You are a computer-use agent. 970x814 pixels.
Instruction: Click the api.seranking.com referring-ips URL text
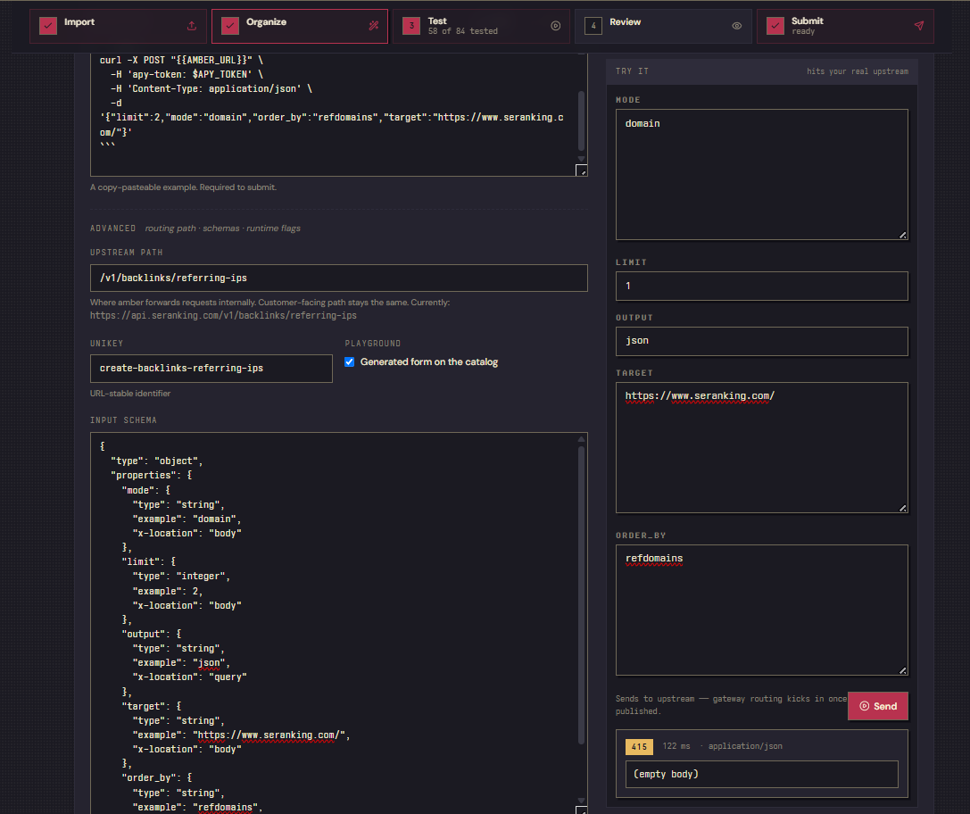[223, 315]
